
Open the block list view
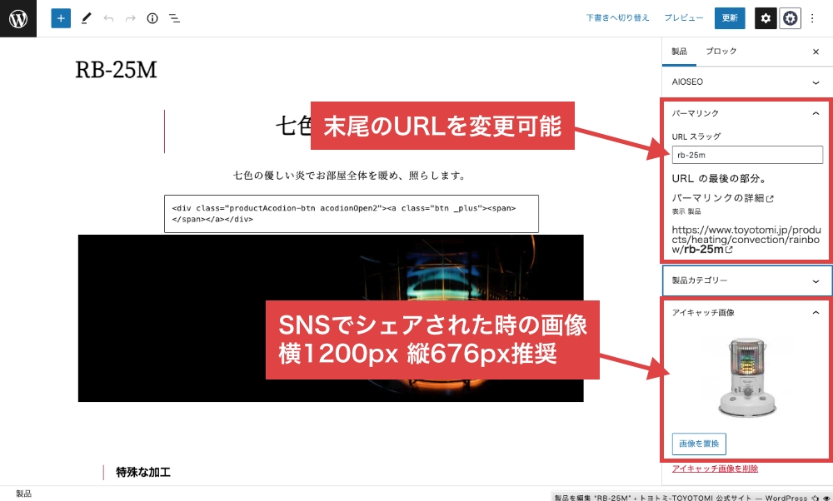coord(174,18)
